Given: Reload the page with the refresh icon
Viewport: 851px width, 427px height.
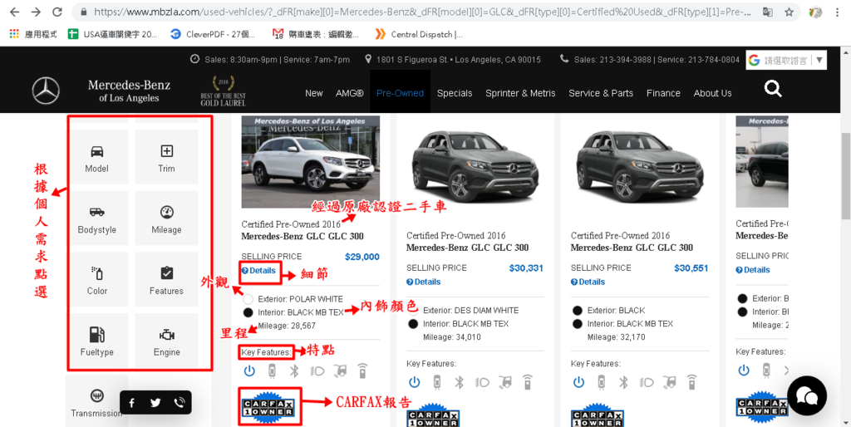Looking at the screenshot, I should (57, 12).
